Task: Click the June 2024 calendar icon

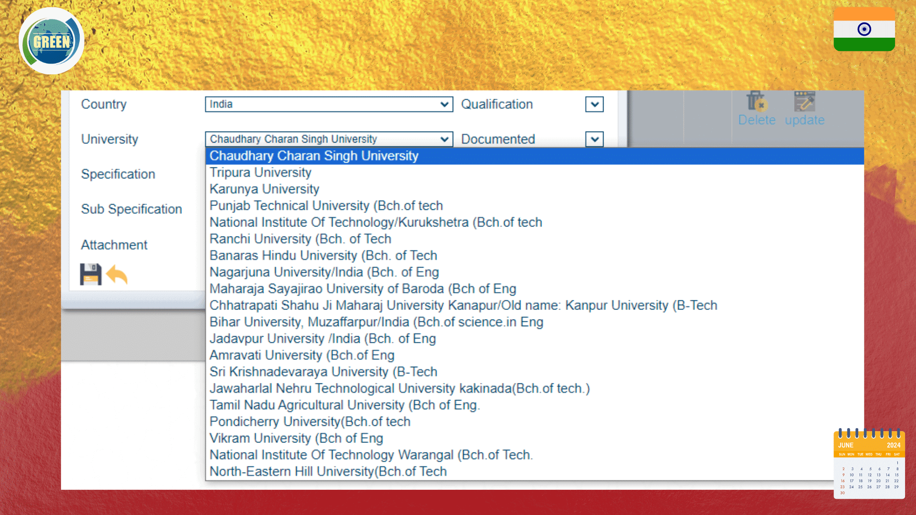Action: [869, 464]
